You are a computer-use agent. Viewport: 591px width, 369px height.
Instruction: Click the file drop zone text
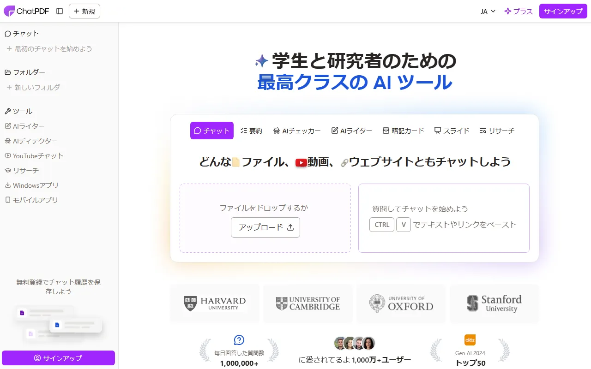click(x=264, y=208)
